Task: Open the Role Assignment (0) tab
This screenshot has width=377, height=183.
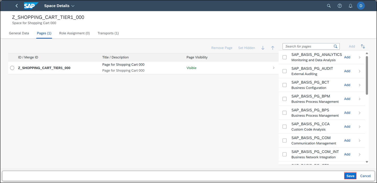Action: tap(74, 33)
